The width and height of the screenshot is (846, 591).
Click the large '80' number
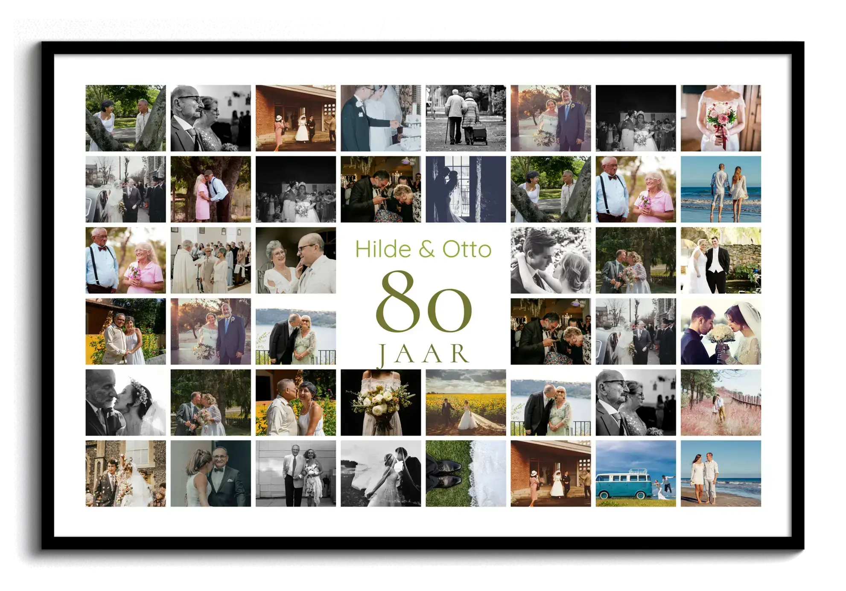423,302
